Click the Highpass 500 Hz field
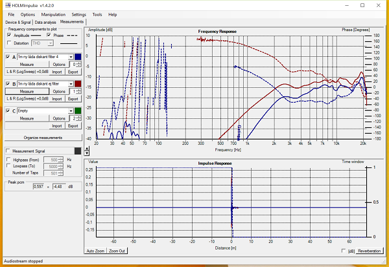The height and width of the screenshot is (267, 389). coord(53,160)
